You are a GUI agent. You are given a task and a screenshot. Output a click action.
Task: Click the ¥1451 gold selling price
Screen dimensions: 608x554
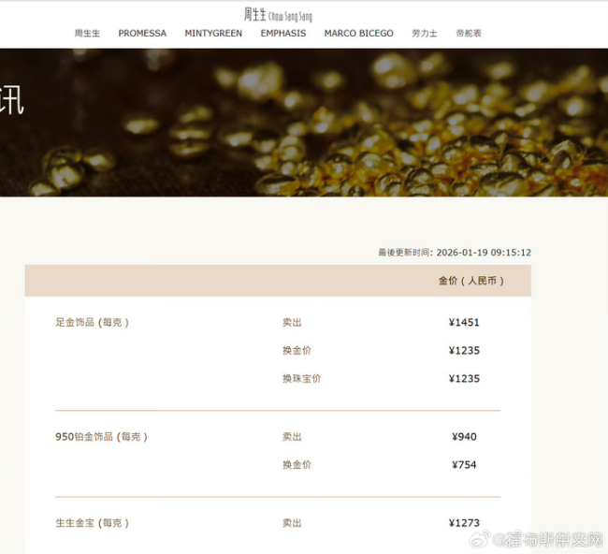[464, 323]
